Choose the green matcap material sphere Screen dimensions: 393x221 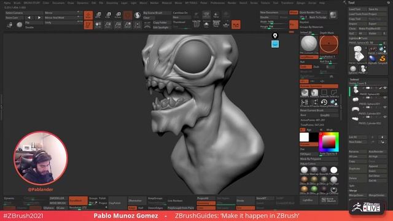[x=314, y=189]
